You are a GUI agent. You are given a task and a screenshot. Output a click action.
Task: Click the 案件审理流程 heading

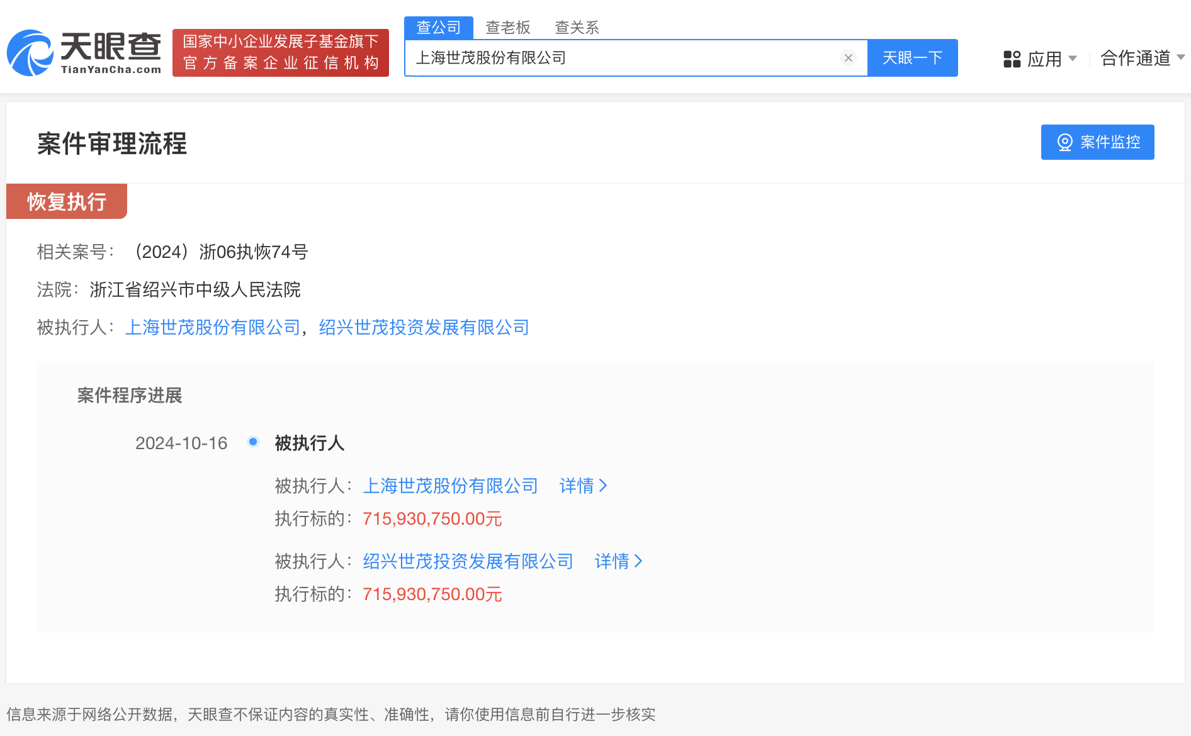[112, 143]
